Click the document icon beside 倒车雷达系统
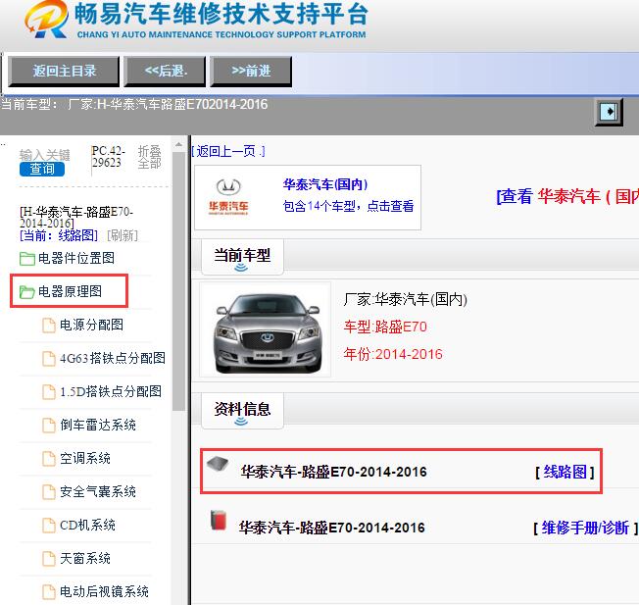The image size is (639, 605). pyautogui.click(x=49, y=426)
